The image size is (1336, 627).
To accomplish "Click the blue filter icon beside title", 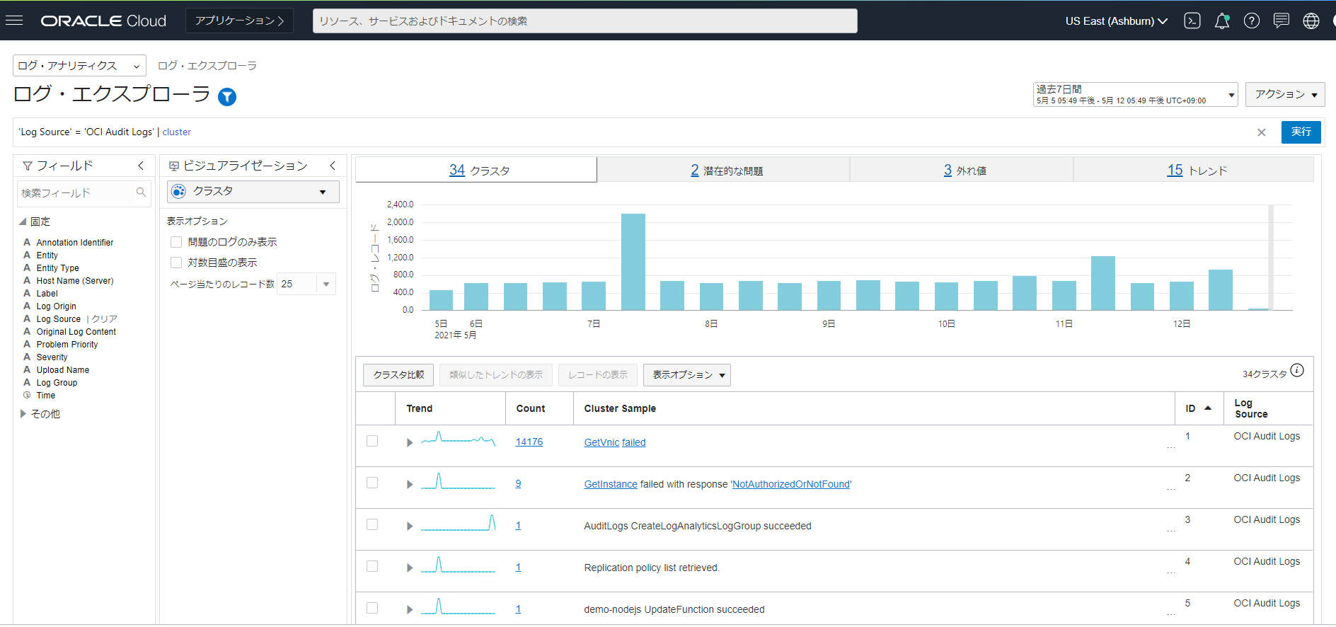I will coord(227,97).
